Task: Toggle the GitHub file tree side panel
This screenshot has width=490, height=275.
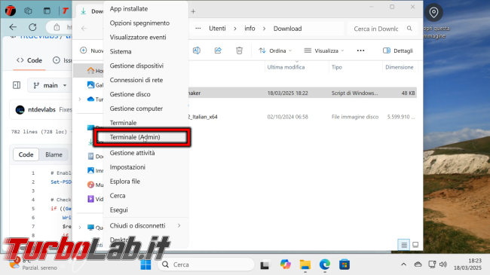Action: [17, 85]
